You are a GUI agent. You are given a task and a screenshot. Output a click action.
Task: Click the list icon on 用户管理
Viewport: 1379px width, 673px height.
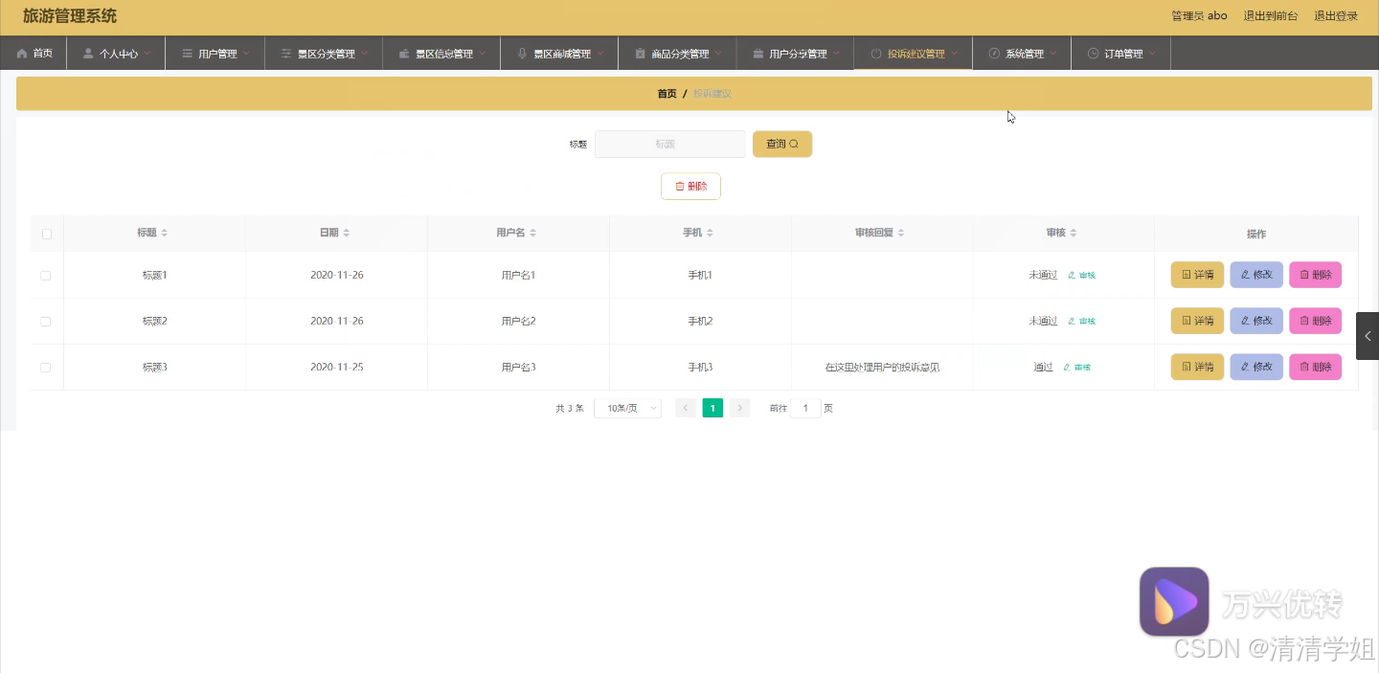tap(188, 53)
